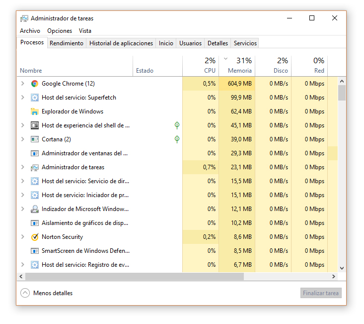
Task: Click the 0,7% CPU value
Action: coord(209,167)
